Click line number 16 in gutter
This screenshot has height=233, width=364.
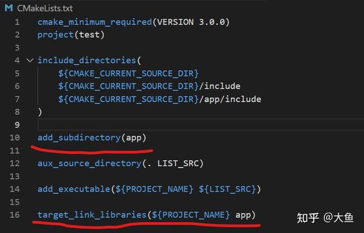coord(15,215)
